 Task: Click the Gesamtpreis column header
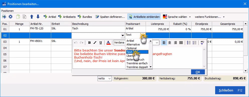click(228, 24)
